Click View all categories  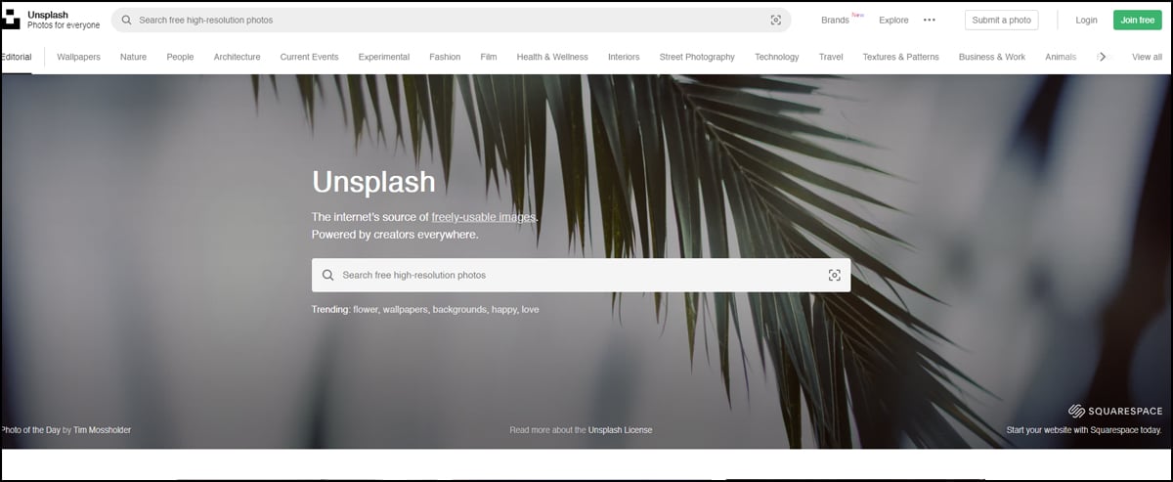[x=1147, y=57]
